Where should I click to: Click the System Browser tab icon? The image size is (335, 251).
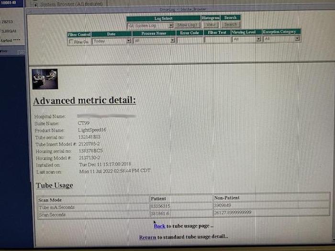(37, 3)
